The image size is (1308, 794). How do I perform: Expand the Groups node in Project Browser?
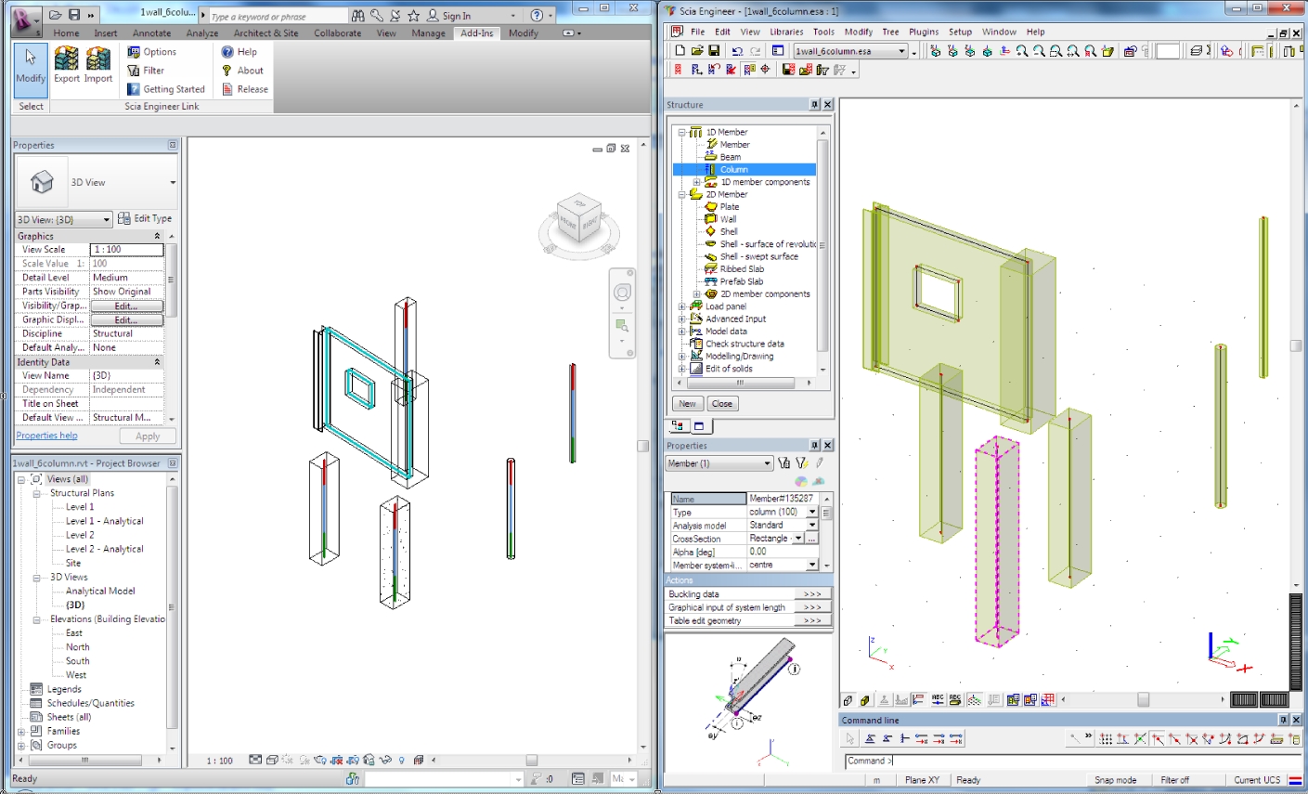21,745
